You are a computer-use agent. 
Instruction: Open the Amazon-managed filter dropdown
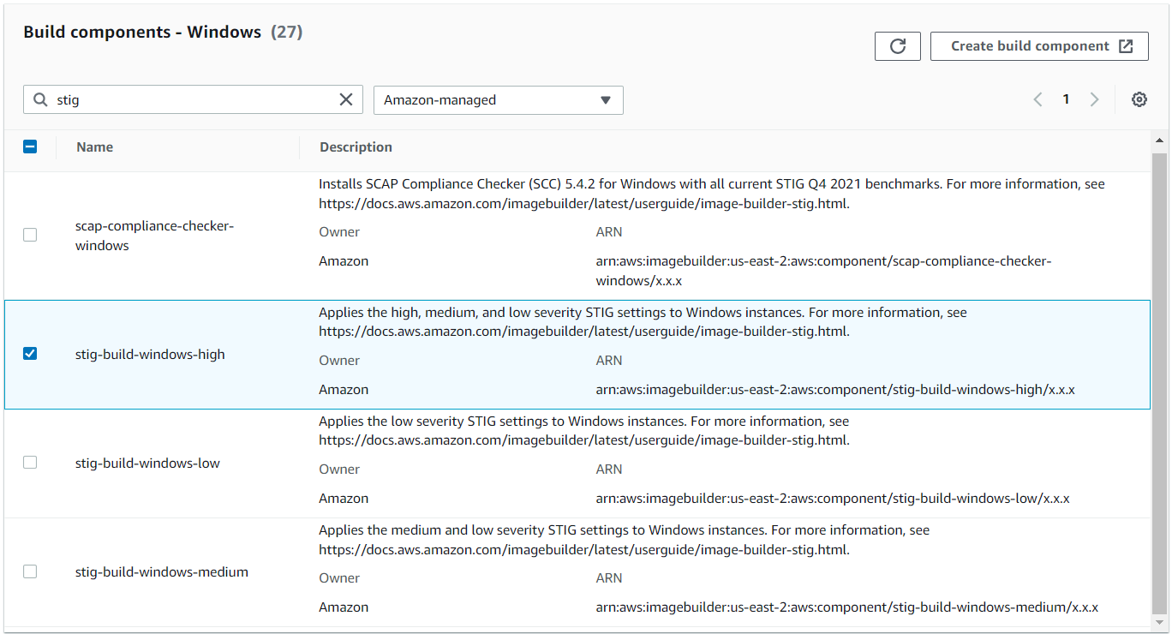pos(498,100)
